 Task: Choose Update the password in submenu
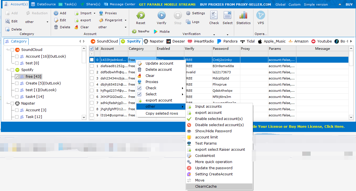214,168
